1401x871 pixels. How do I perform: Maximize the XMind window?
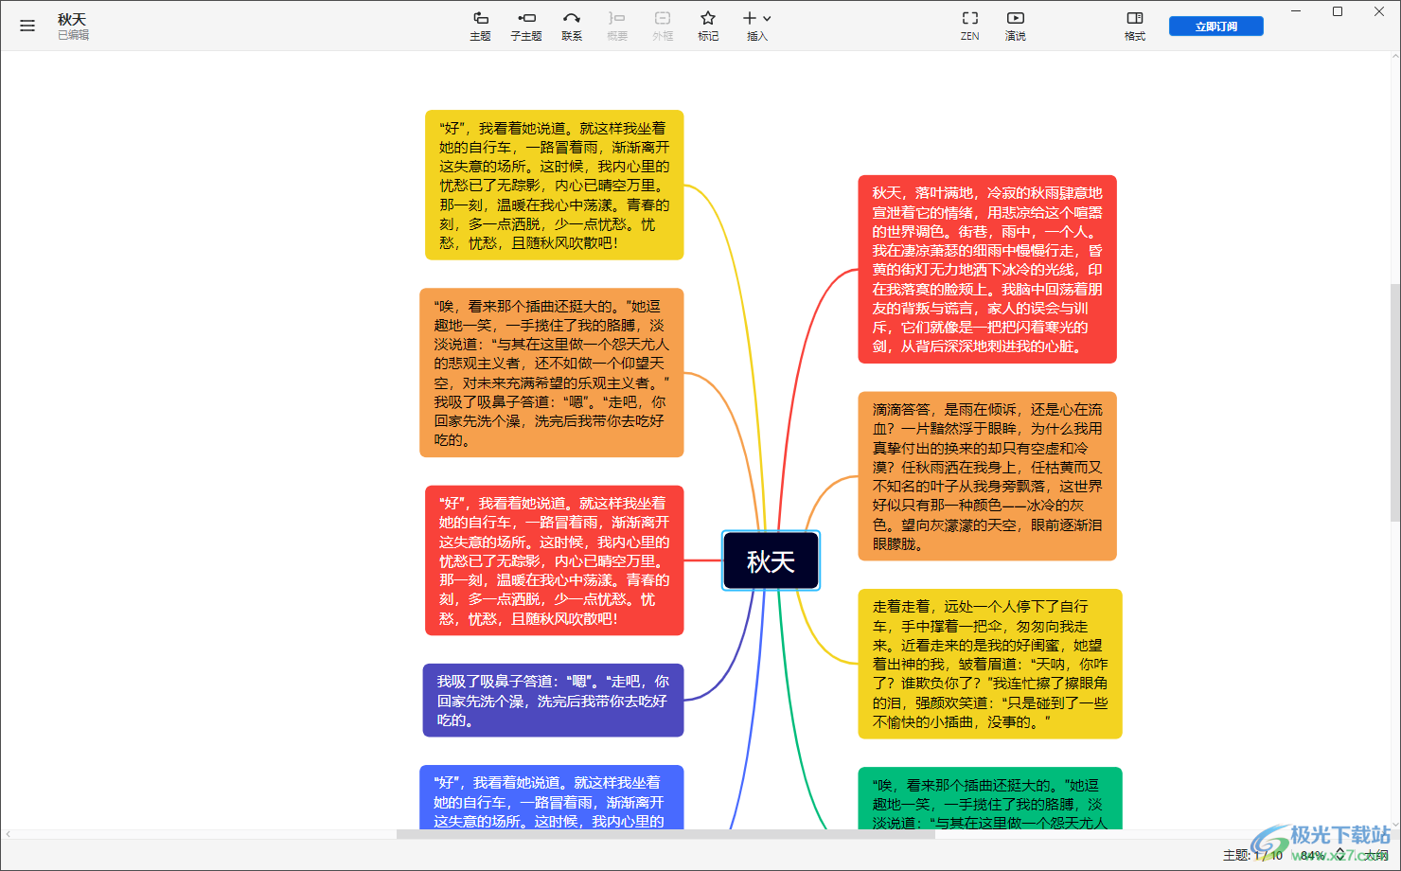coord(1338,11)
